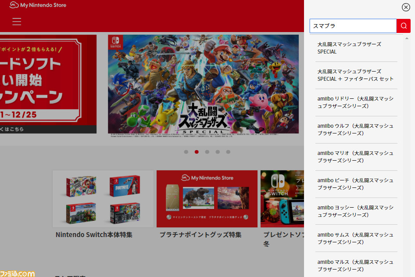415x277 pixels.
Task: Go to first carousel slide dot
Action: (x=186, y=152)
